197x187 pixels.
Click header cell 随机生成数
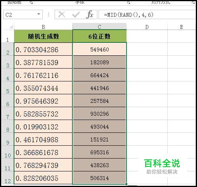pos(43,36)
